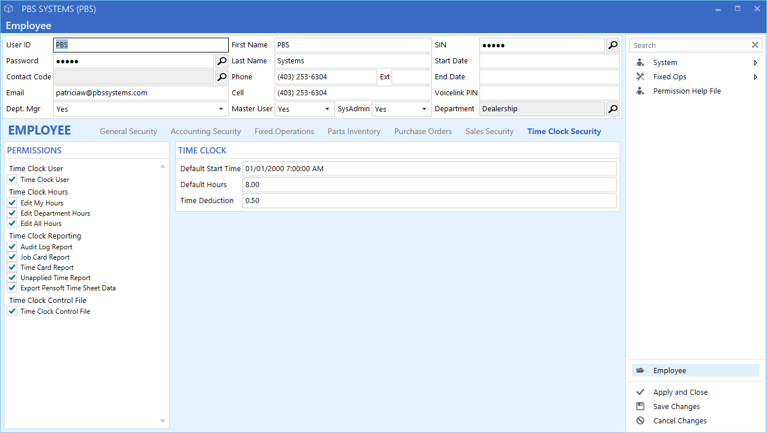Click the User ID field
This screenshot has width=767, height=433.
coord(141,45)
